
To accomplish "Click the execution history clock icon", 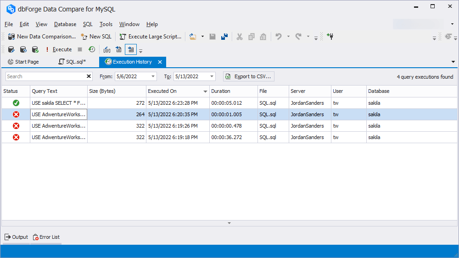I will (x=92, y=49).
